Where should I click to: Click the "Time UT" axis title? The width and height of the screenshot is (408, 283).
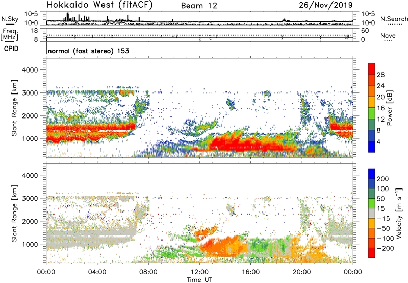[x=199, y=280]
